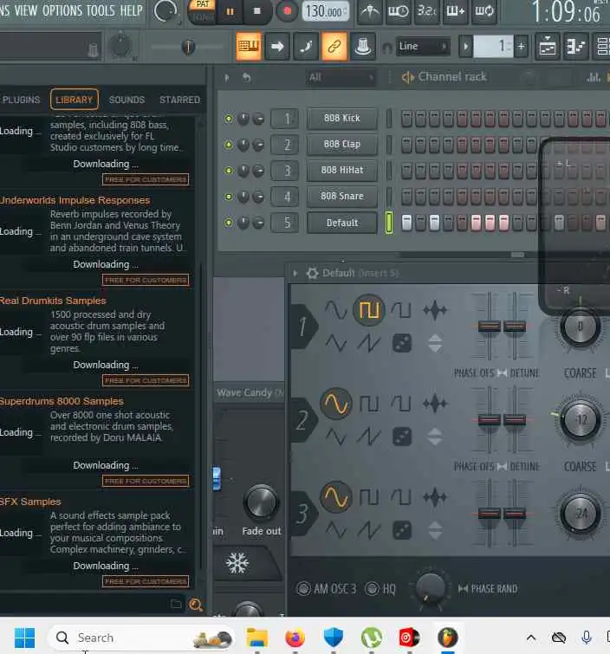Viewport: 610px width, 654px height.
Task: Click oscillator 2 detune slider
Action: (515, 419)
